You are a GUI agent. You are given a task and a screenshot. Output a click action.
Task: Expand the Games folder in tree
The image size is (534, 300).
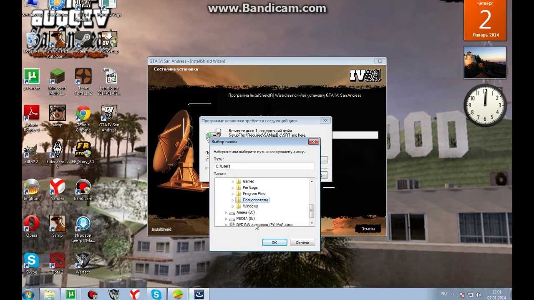(x=233, y=182)
